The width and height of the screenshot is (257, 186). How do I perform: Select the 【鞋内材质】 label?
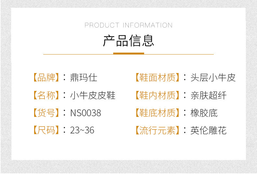(157, 95)
